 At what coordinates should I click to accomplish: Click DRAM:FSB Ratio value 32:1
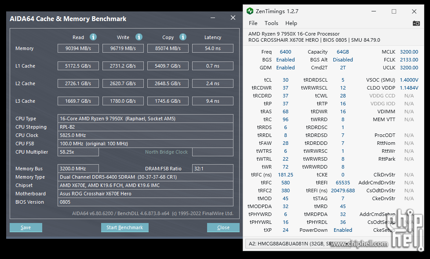213,169
